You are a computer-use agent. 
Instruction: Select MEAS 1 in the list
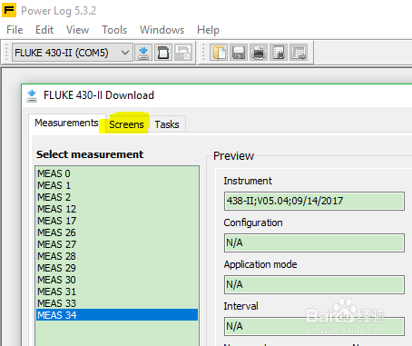117,185
